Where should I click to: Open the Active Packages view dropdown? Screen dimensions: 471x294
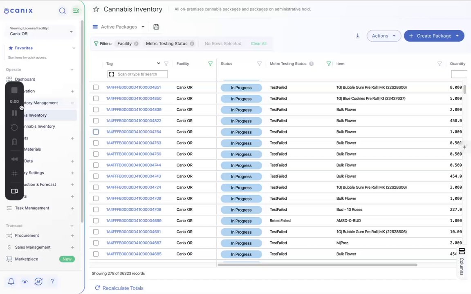[119, 27]
